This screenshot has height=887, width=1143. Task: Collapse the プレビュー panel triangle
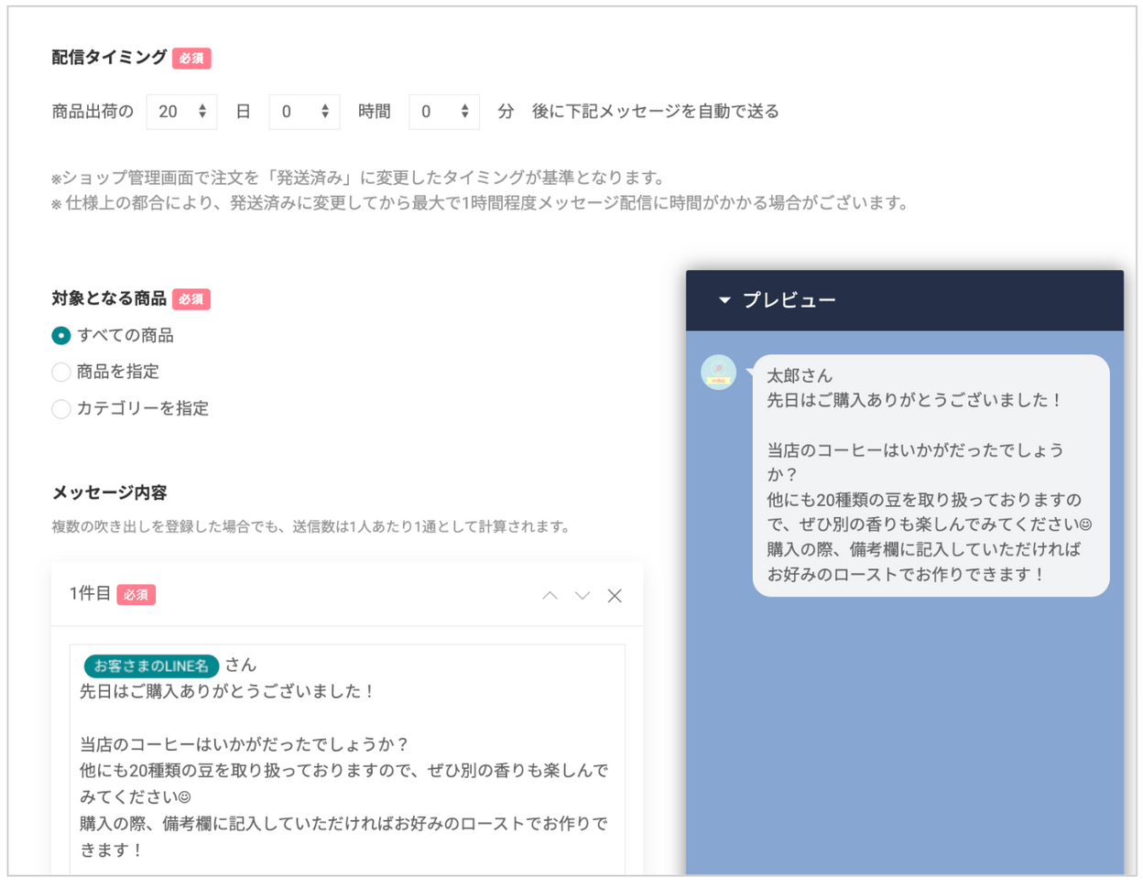[x=724, y=300]
